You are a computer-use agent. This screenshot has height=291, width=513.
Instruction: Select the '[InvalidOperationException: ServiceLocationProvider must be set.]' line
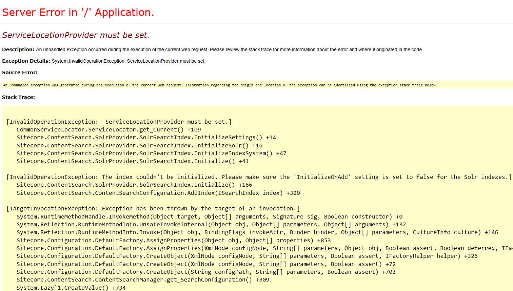[119, 122]
